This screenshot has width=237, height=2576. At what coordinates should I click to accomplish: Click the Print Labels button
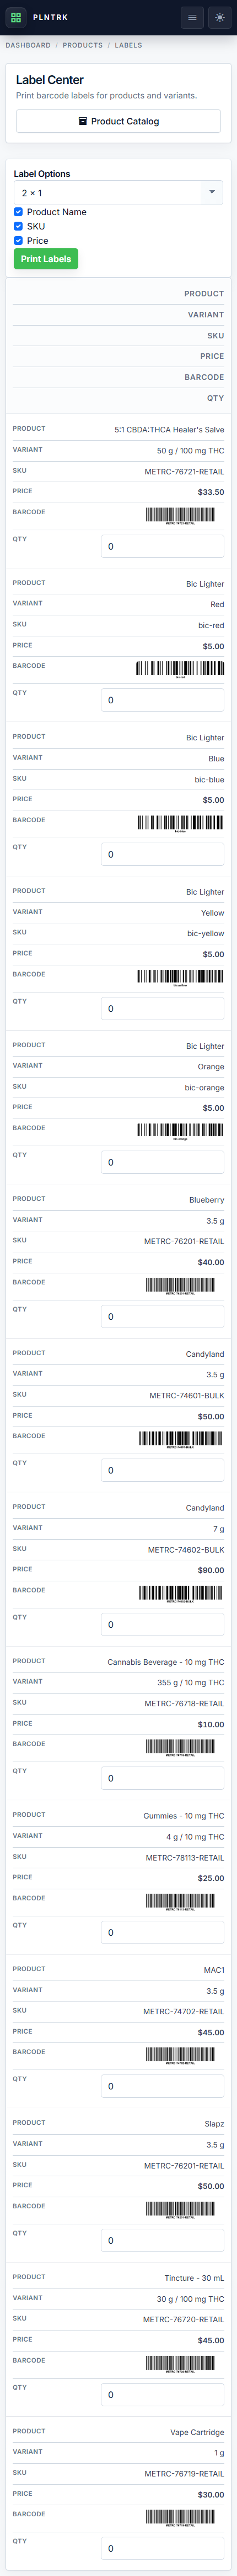tap(46, 259)
